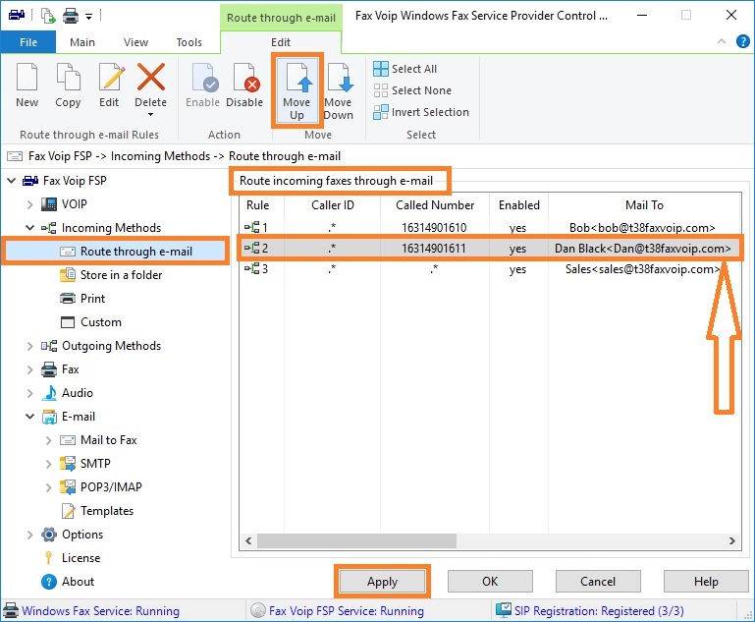
Task: Select rule 2 for Dan Black
Action: [490, 249]
